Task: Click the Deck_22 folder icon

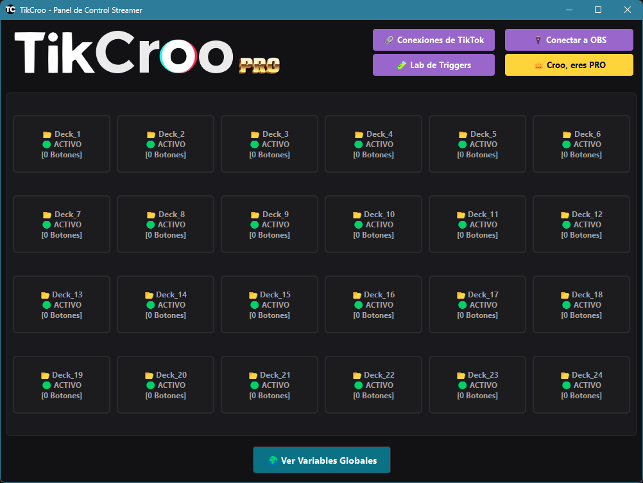Action: pyautogui.click(x=357, y=376)
